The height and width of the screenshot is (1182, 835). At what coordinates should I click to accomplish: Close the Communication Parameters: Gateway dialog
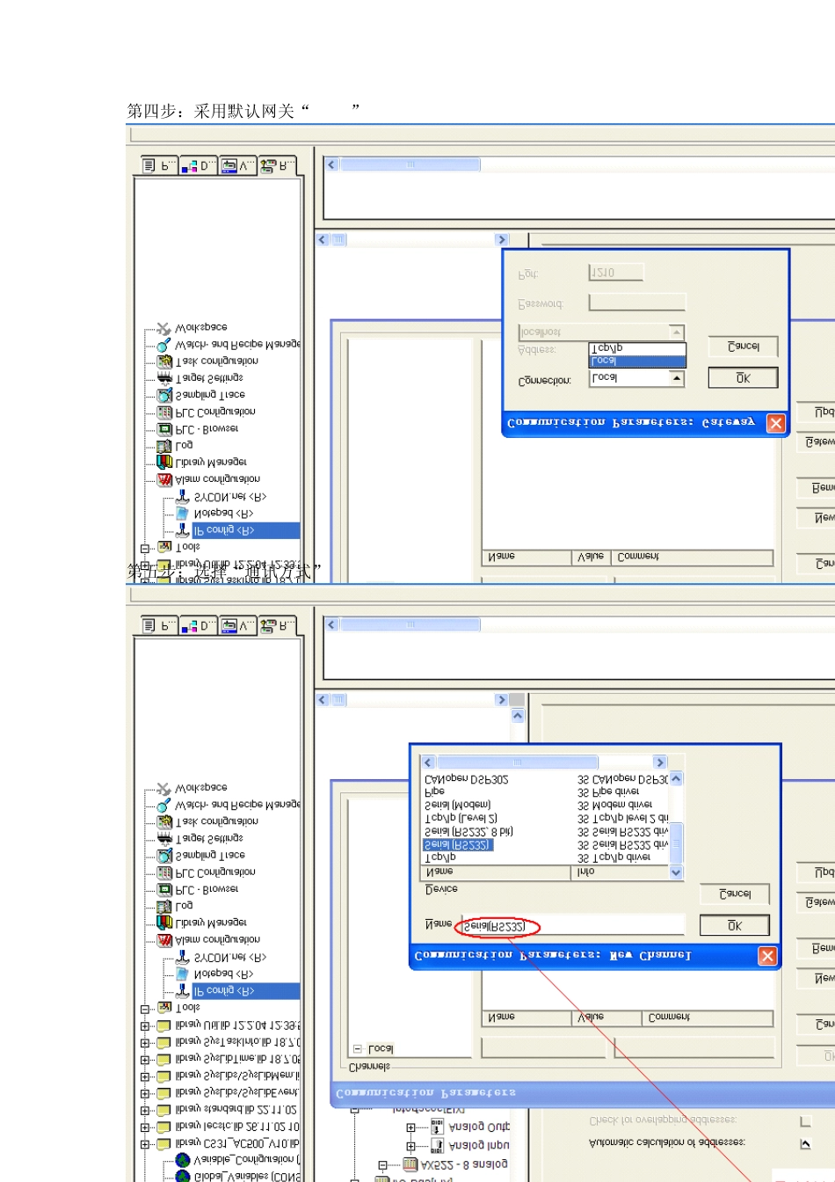[775, 423]
